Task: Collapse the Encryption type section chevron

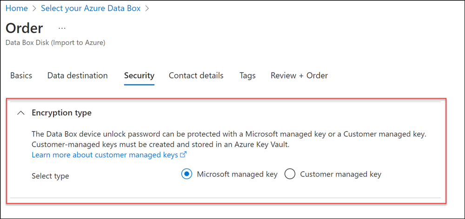Action: (21, 113)
